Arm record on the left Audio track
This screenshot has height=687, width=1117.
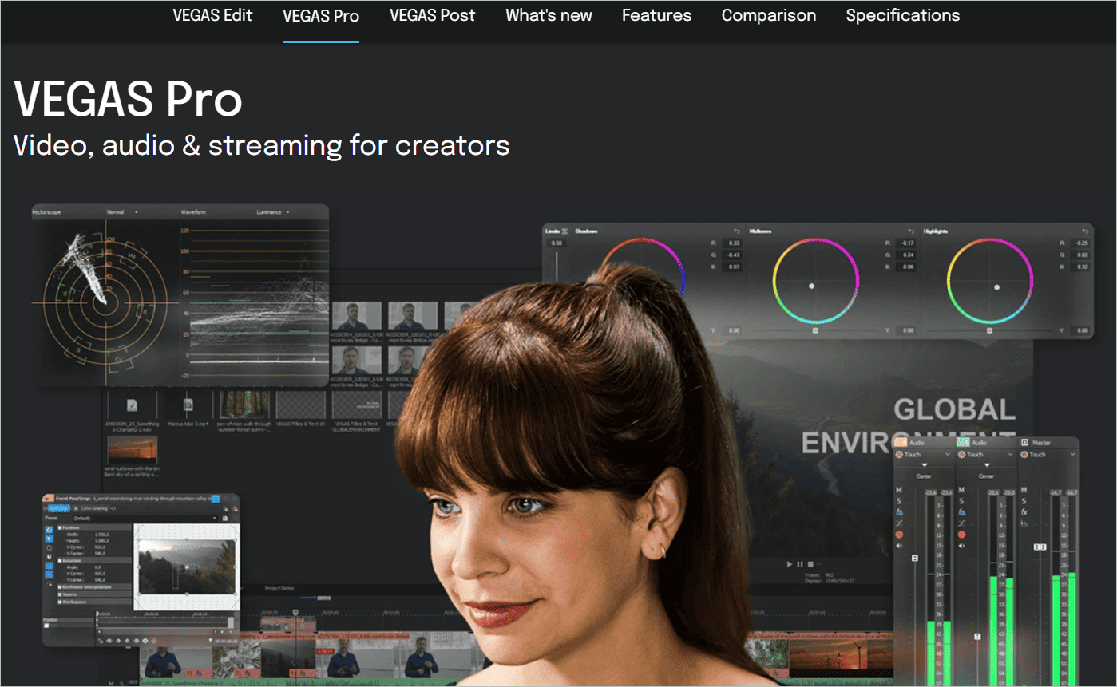point(899,535)
